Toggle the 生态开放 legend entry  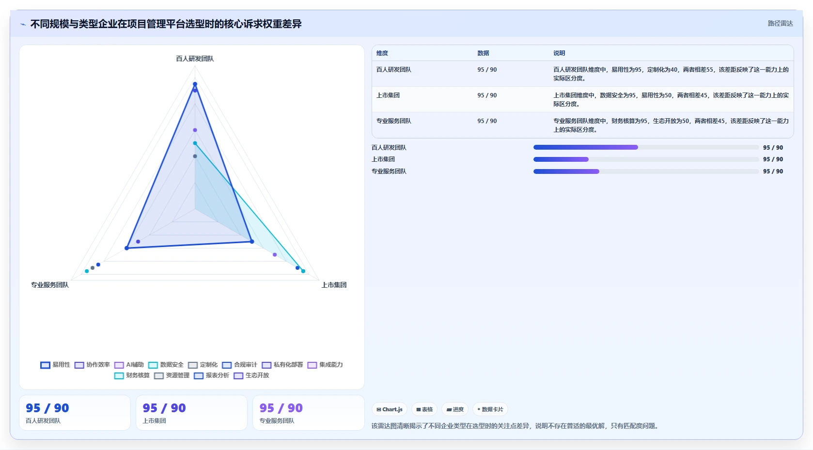pos(251,375)
